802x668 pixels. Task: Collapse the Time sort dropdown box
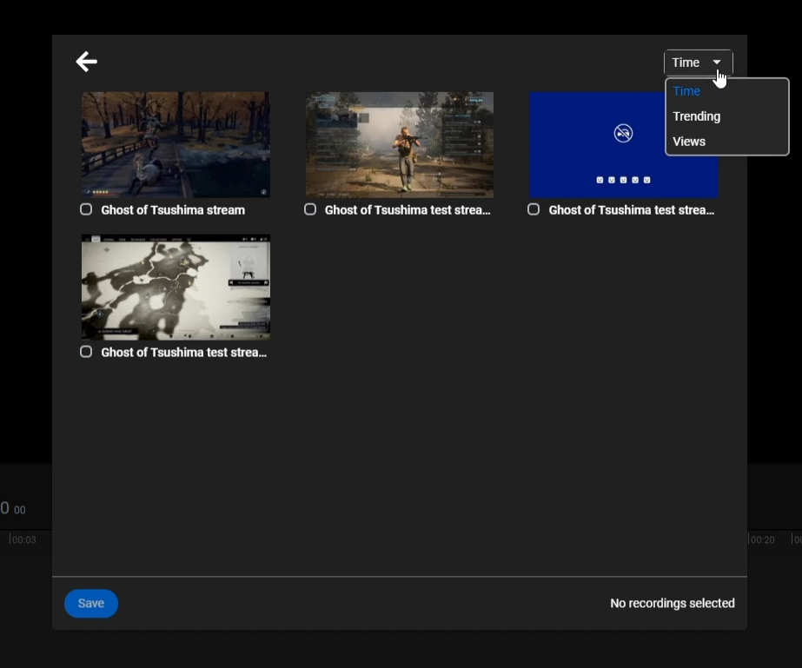[698, 63]
